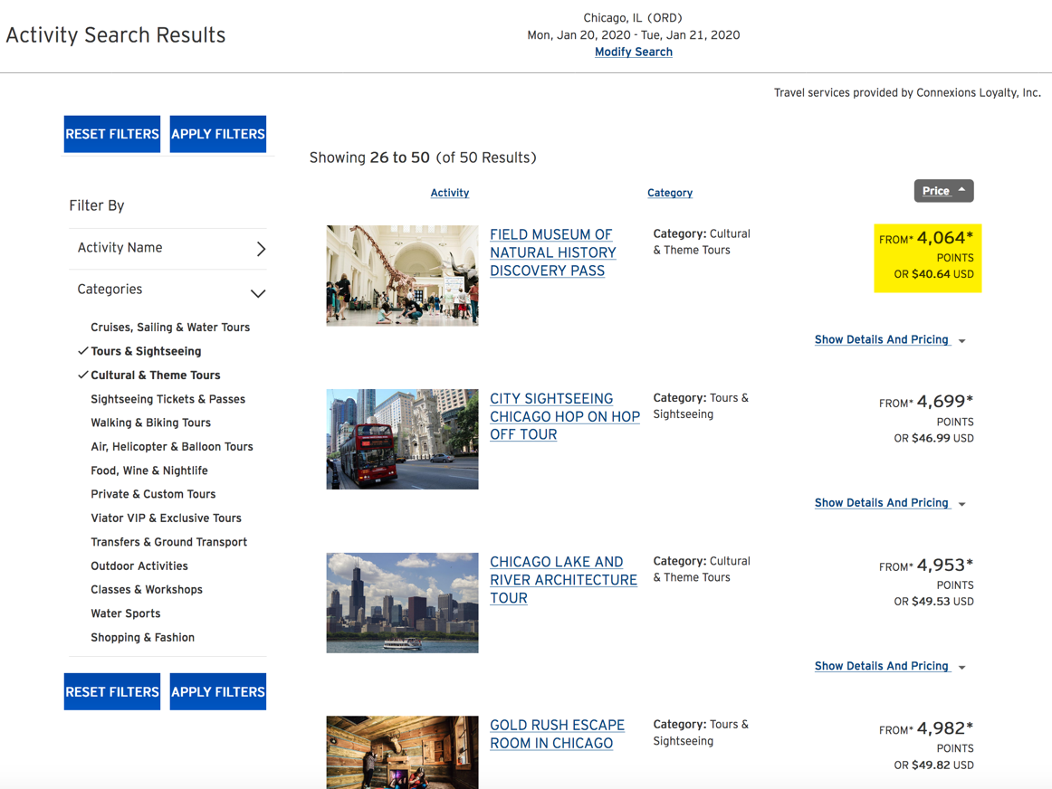Click the arrow beside Field Museum details link
The height and width of the screenshot is (789, 1052).
click(962, 341)
